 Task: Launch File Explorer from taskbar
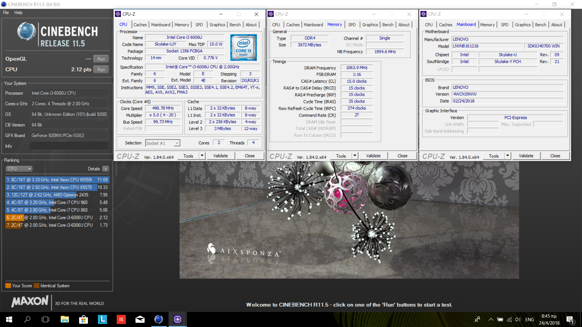pyautogui.click(x=65, y=319)
